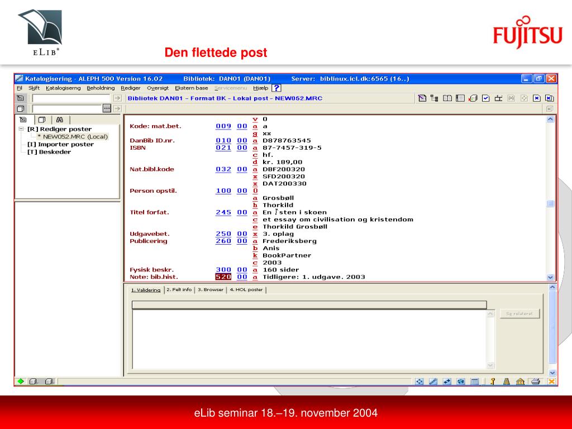Click the Se relateret button
Image resolution: width=572 pixels, height=429 pixels.
tap(519, 313)
